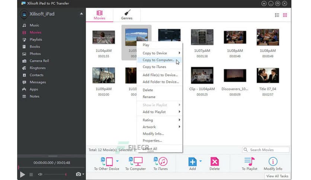Select the Title 07_04 thumbnail
The width and height of the screenshot is (311, 180).
point(268,75)
